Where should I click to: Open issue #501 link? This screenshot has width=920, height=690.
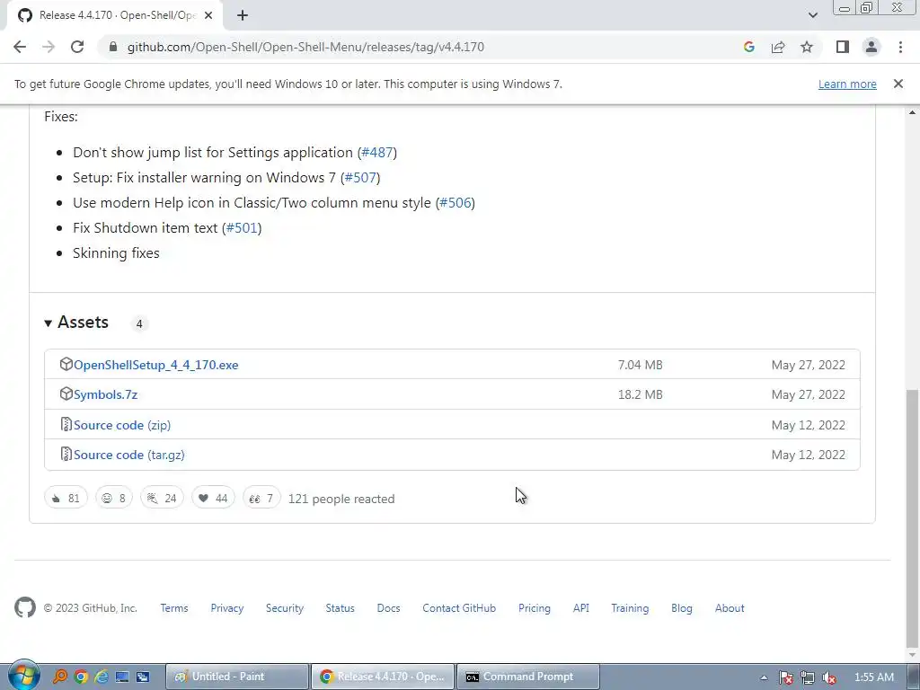click(242, 228)
